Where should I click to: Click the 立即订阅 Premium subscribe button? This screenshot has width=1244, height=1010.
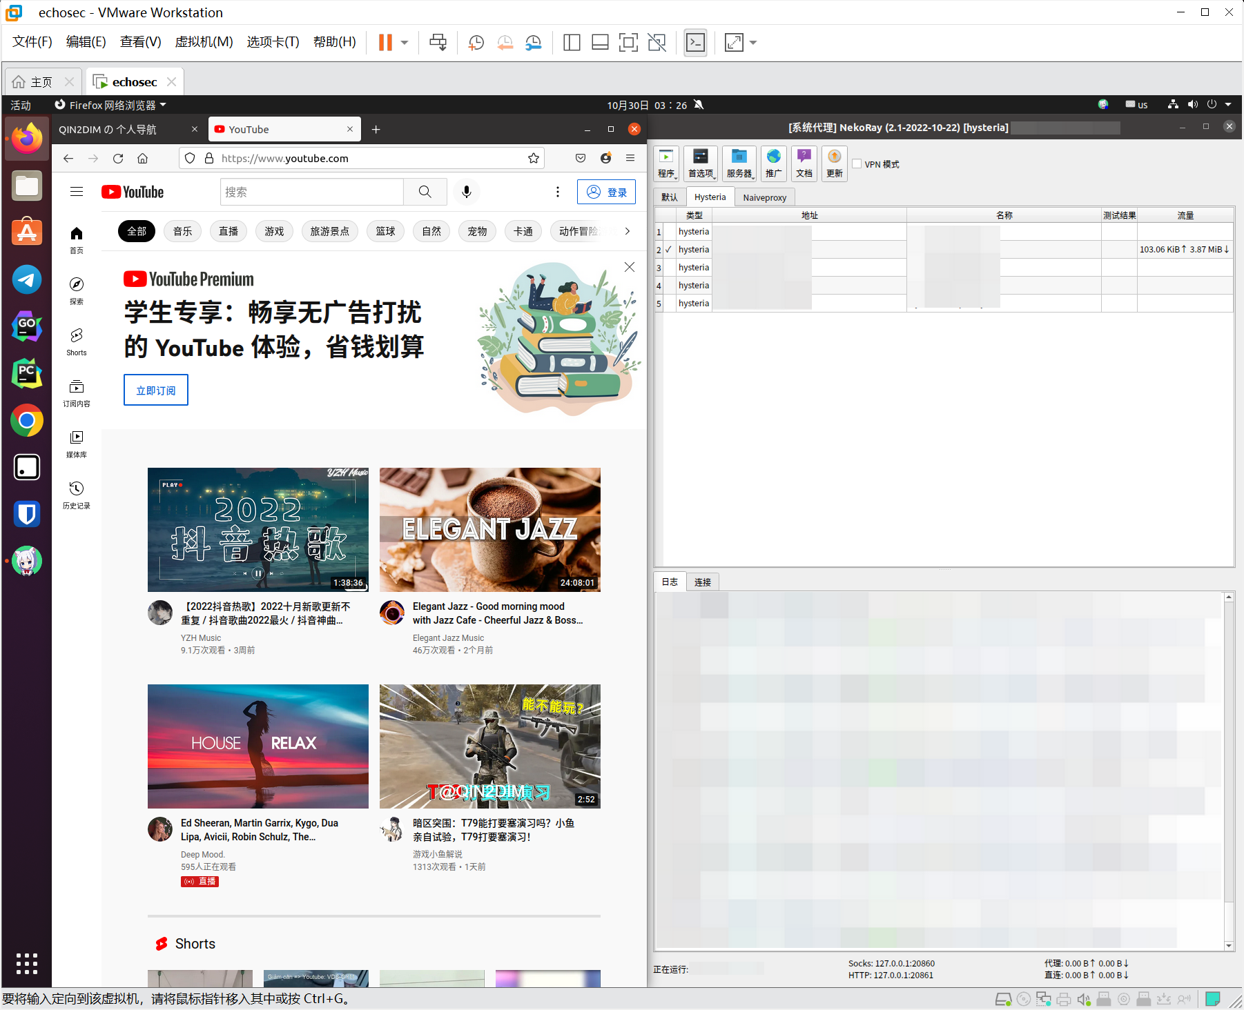click(x=155, y=390)
